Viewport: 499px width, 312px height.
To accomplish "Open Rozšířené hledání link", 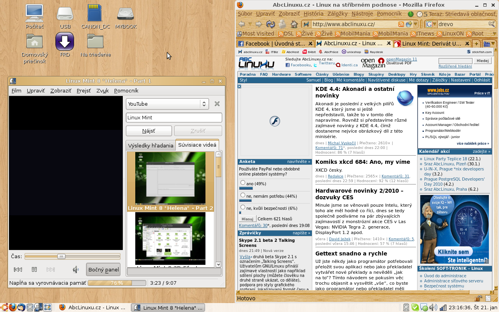I will click(x=455, y=67).
